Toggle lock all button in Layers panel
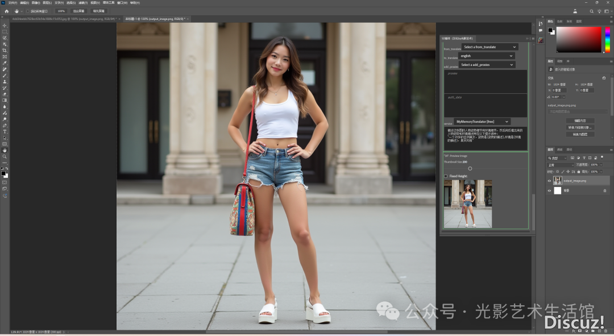Viewport: 614px width, 336px height. point(579,172)
